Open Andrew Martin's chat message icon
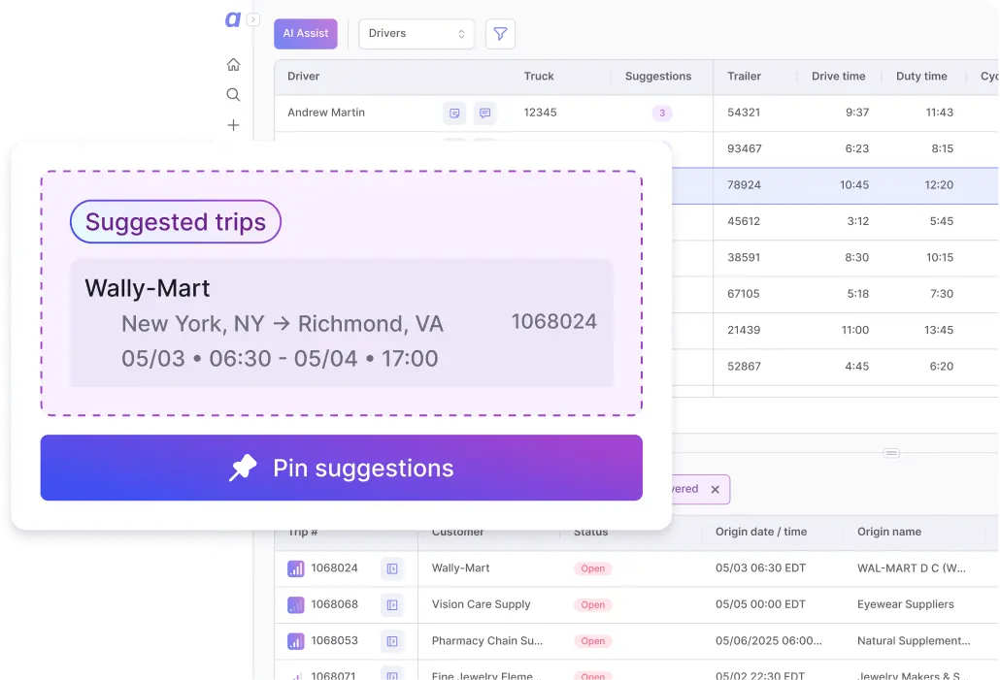 pos(485,113)
